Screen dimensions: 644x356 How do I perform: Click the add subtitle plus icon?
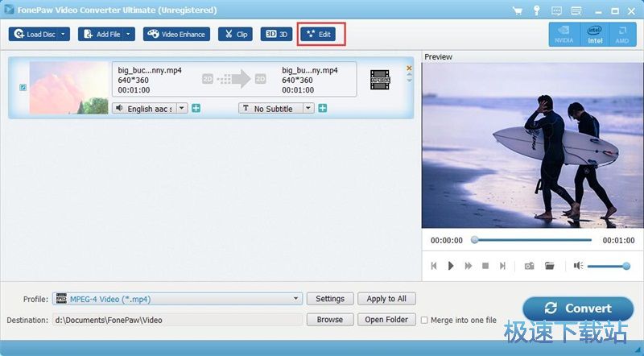tap(322, 108)
